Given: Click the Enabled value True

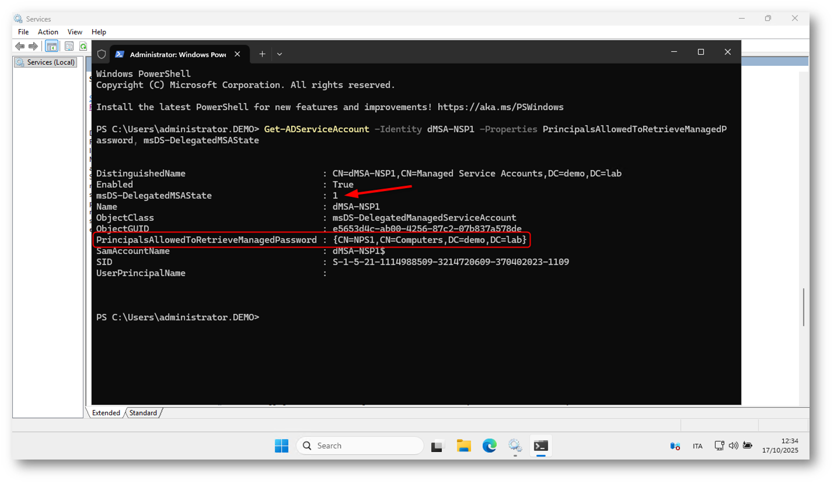Looking at the screenshot, I should coord(343,185).
